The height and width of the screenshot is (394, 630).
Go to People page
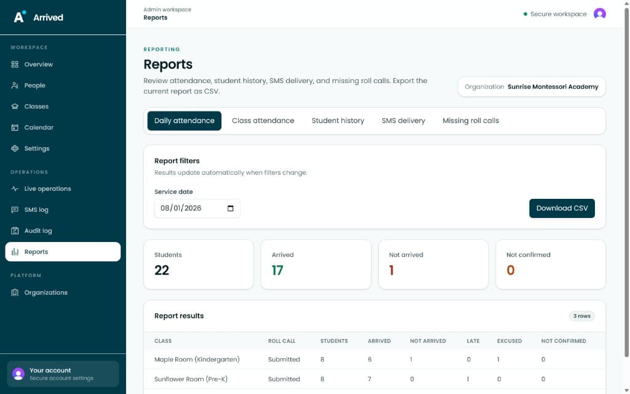point(63,85)
